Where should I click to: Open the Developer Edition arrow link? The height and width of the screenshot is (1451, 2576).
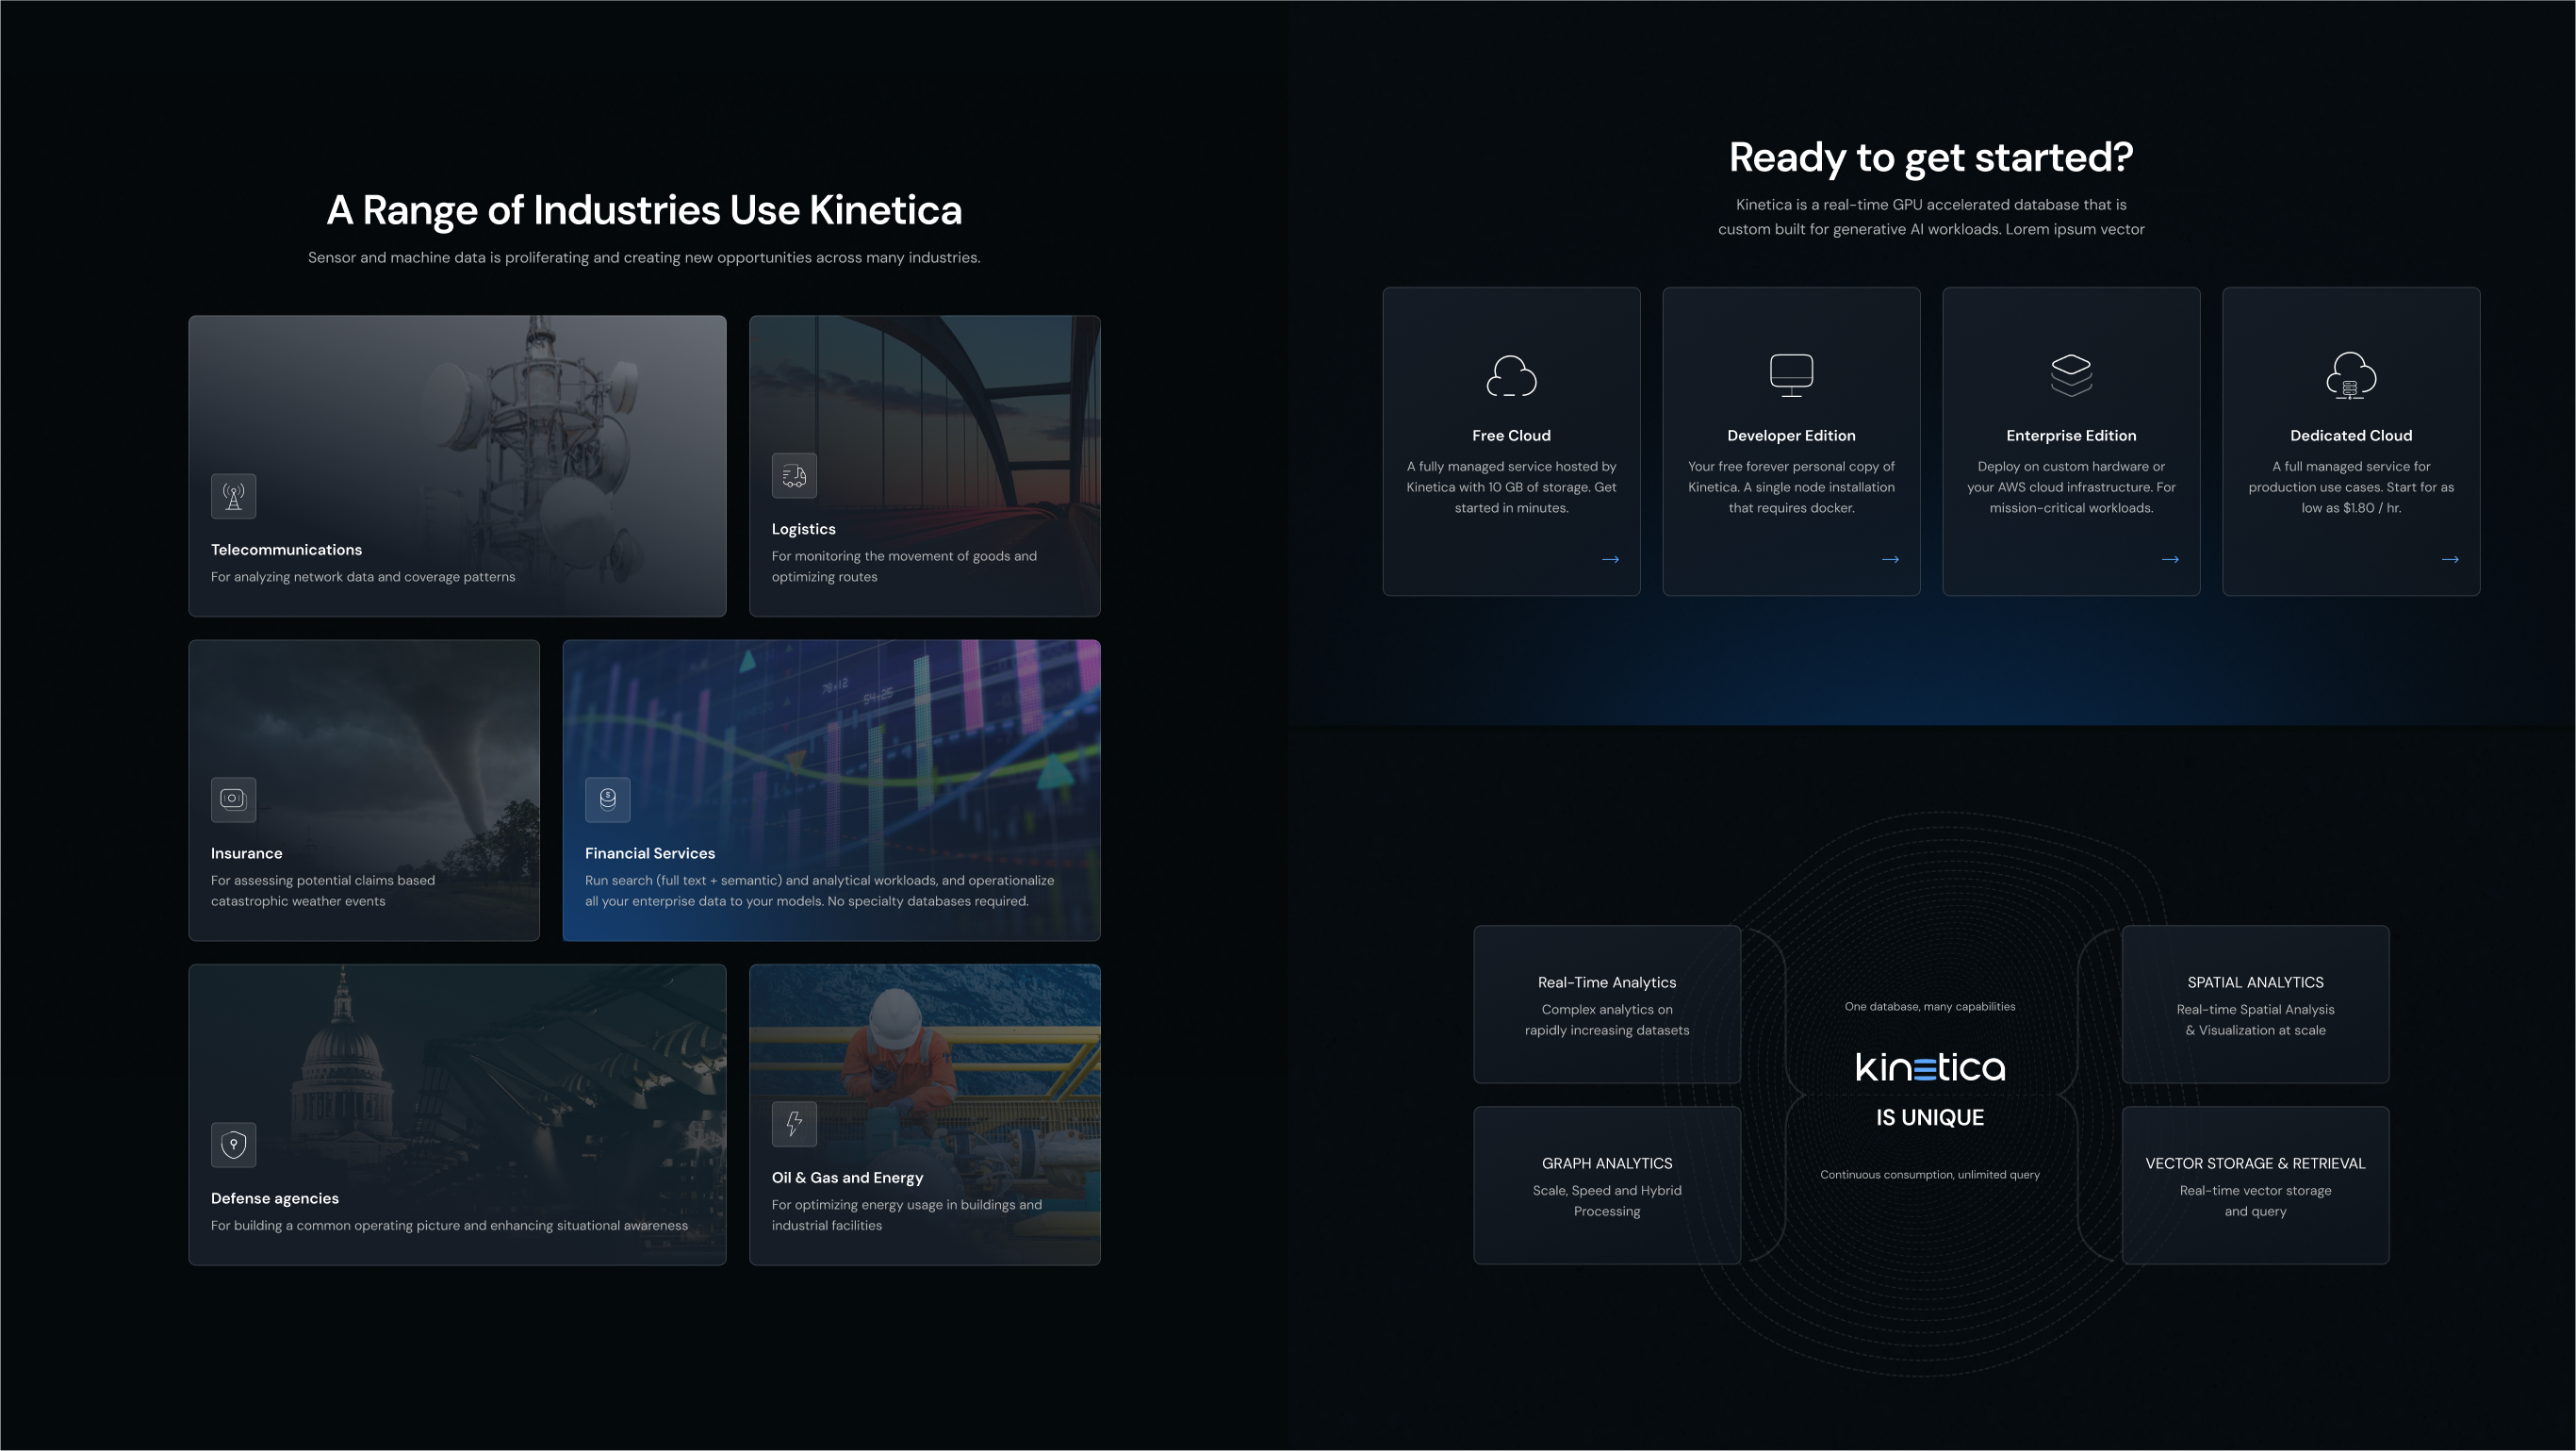coord(1890,559)
